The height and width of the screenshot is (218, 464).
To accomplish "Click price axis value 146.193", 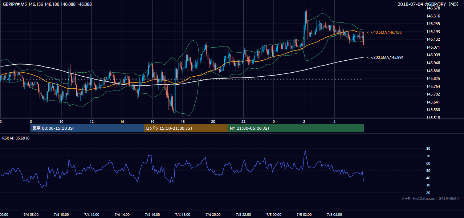I will click(433, 32).
